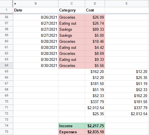Select Savings category in row 58
149x135 pixels.
(x=72, y=29)
